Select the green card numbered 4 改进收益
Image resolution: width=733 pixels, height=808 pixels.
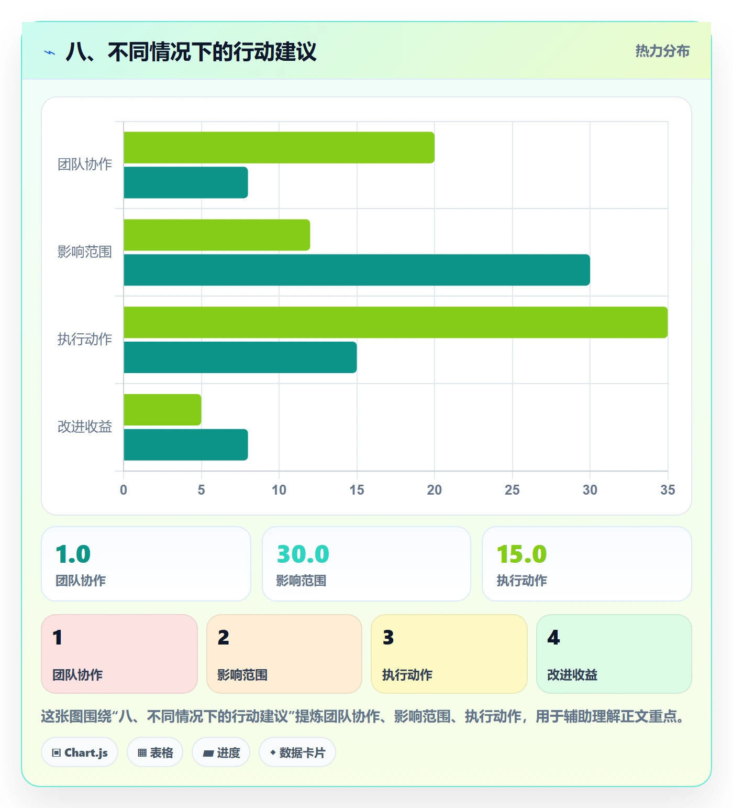[x=614, y=654]
